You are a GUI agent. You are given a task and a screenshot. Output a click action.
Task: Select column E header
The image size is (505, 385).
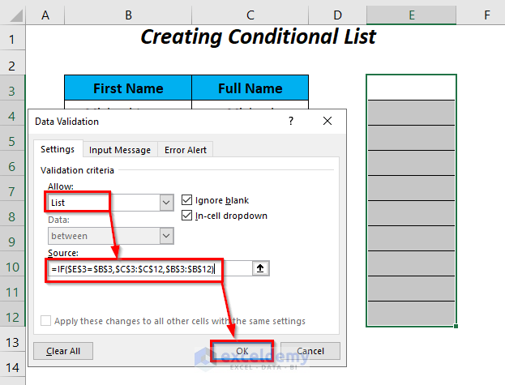412,15
